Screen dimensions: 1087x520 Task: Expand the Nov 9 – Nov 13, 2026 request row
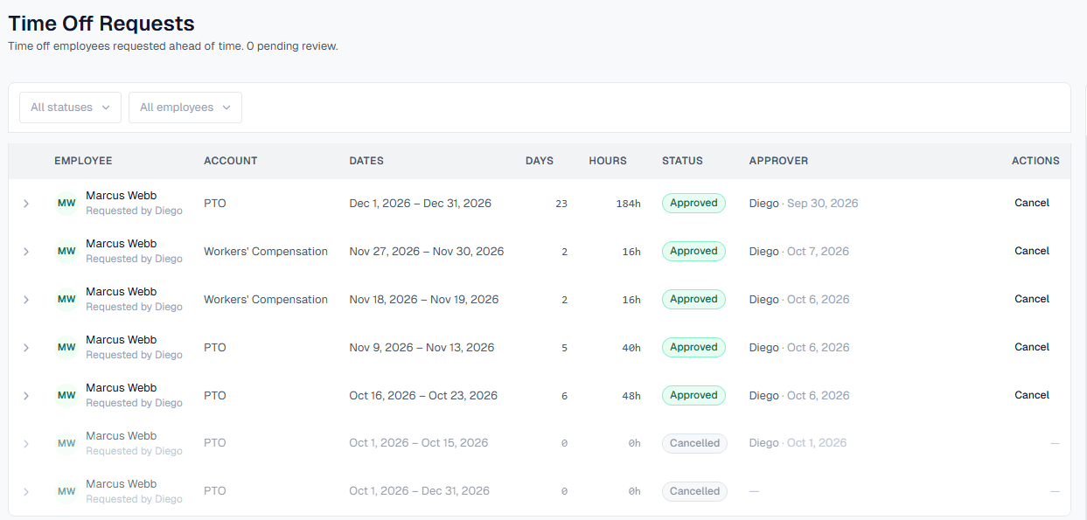coord(26,348)
